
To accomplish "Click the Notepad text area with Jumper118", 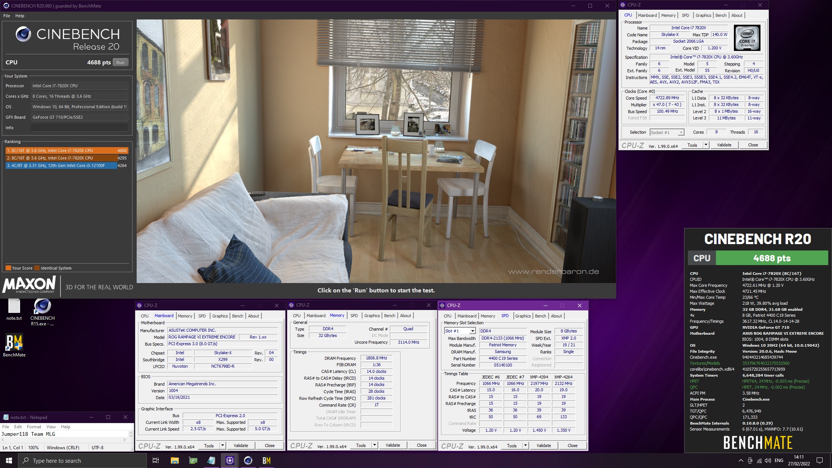I will point(64,434).
